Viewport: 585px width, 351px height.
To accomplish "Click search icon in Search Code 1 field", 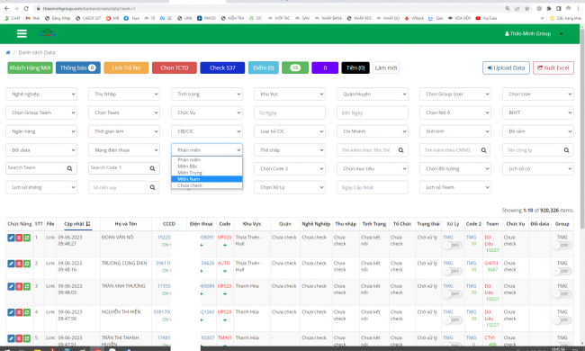I will 152,168.
